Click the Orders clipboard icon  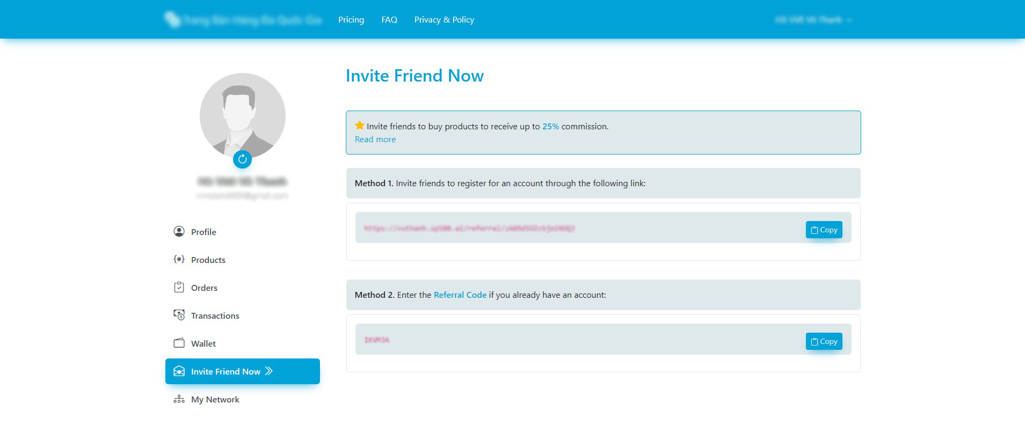click(x=179, y=287)
